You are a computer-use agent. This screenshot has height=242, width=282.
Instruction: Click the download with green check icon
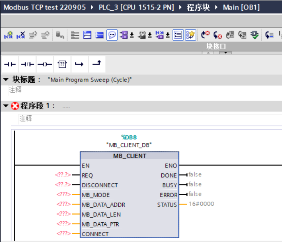254,35
